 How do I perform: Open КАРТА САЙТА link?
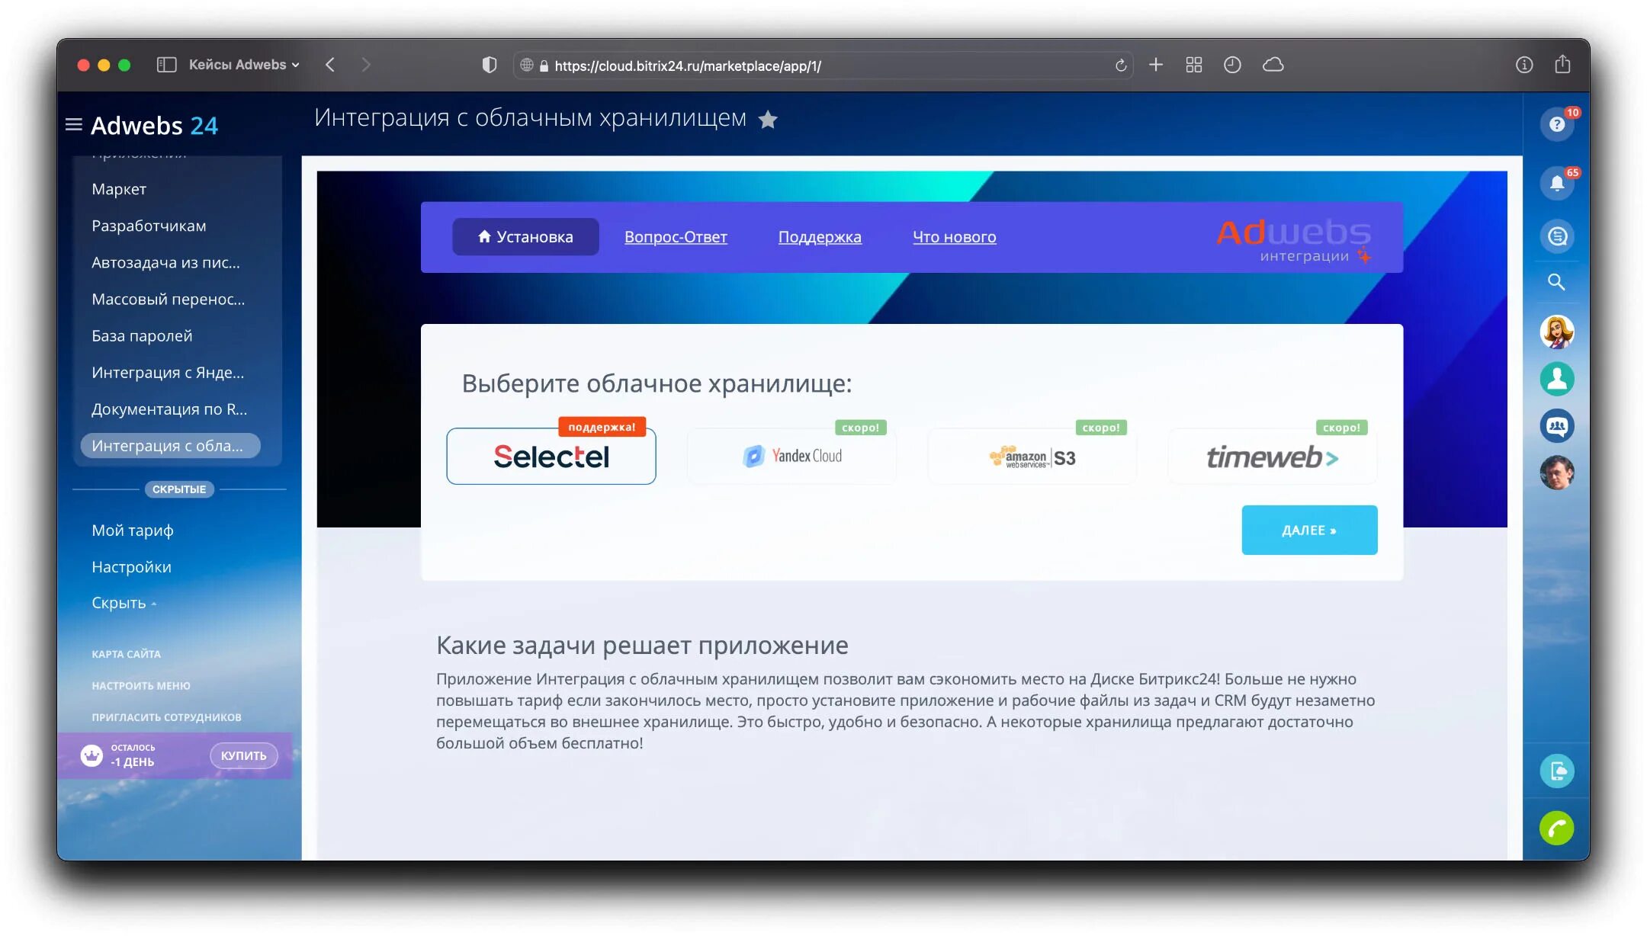(126, 654)
